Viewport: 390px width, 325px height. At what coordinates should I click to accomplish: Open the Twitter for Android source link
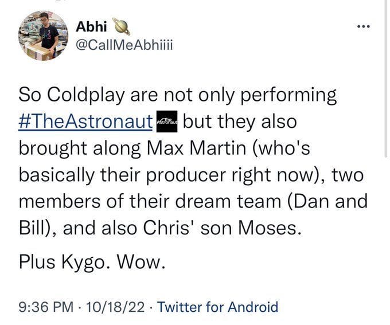pyautogui.click(x=217, y=307)
